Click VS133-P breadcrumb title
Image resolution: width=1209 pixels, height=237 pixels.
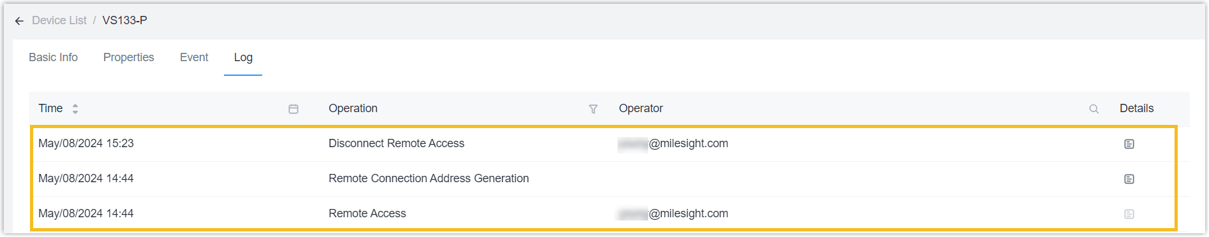[x=125, y=20]
